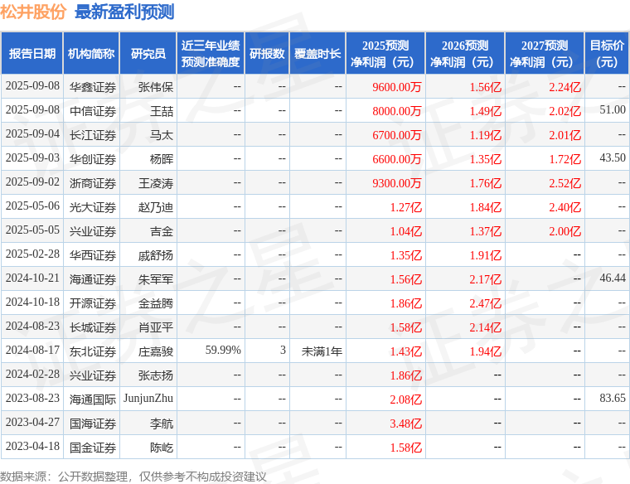Select the 报告日期 column header
The image size is (630, 484).
click(32, 53)
